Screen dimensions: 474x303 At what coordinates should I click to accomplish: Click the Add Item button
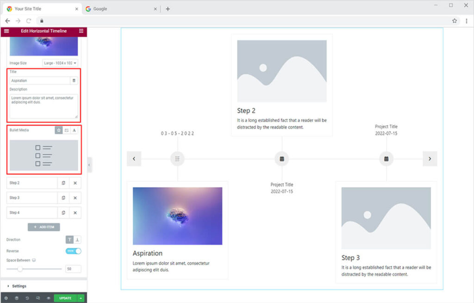[44, 227]
